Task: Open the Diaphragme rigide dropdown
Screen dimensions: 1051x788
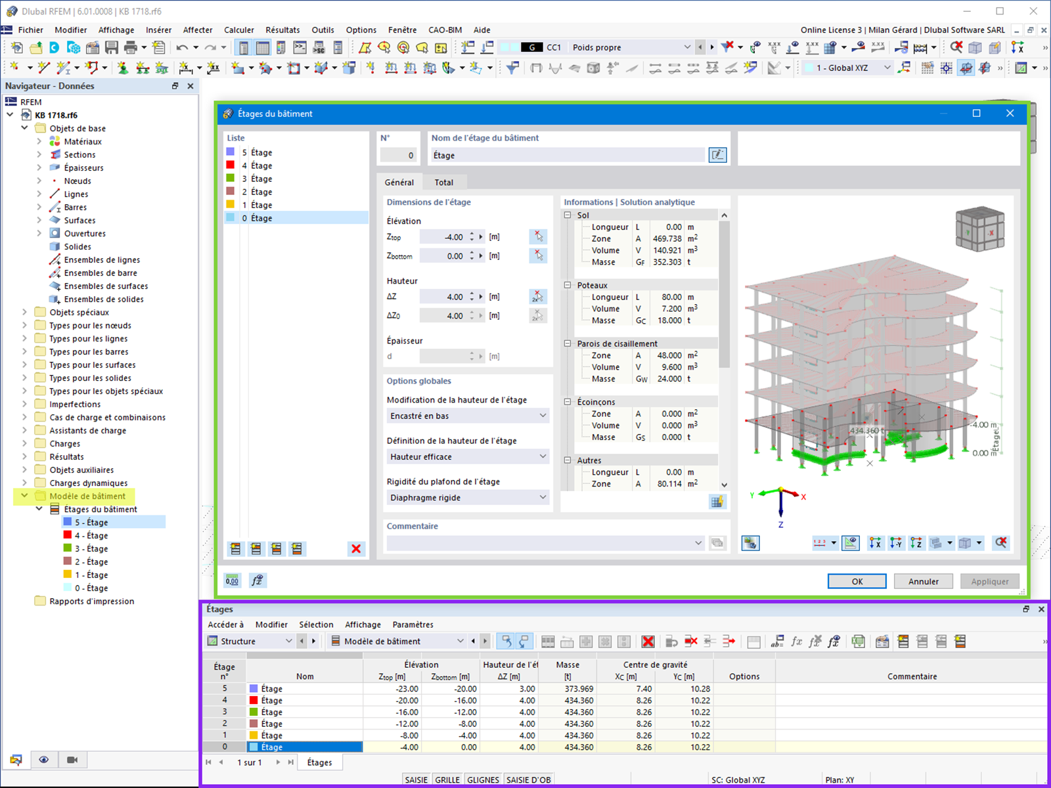Action: coord(468,498)
